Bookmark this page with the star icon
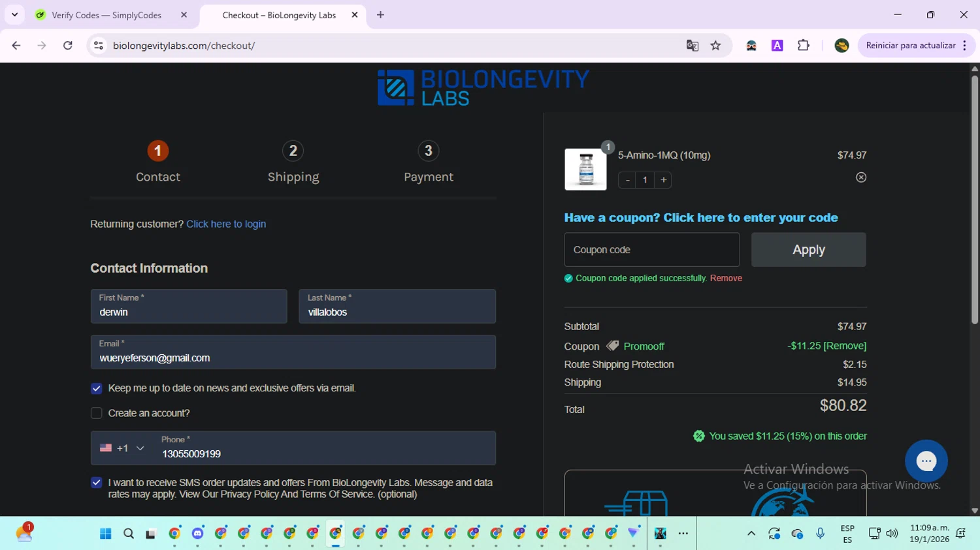980x550 pixels. click(x=716, y=46)
